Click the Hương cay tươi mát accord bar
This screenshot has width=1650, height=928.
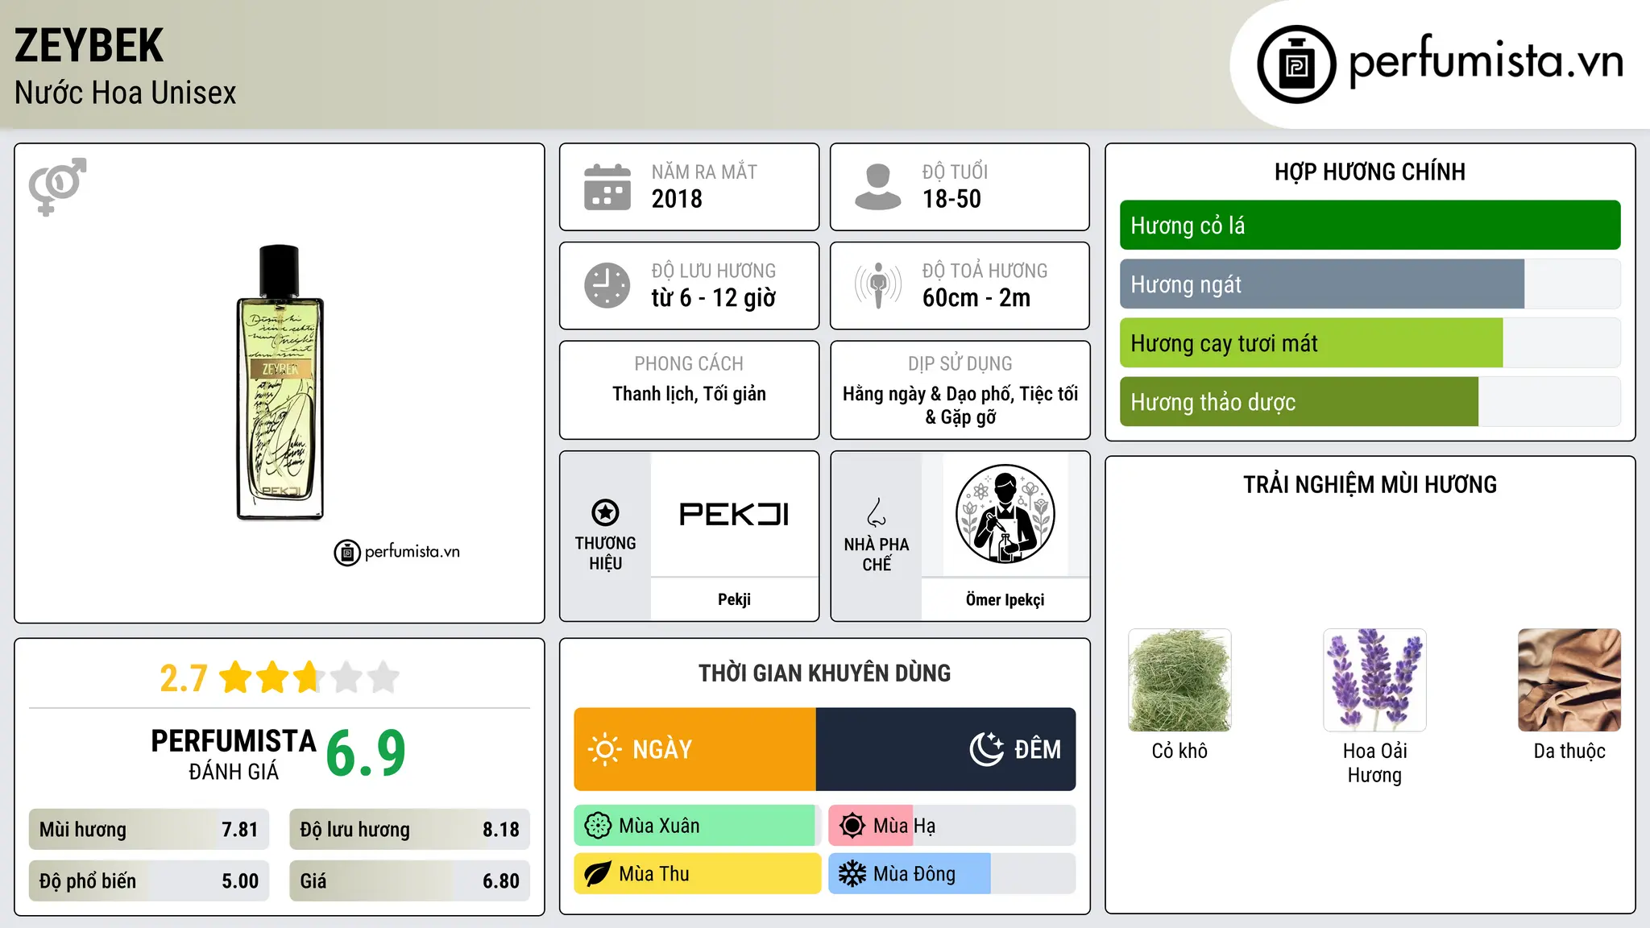pyautogui.click(x=1370, y=343)
